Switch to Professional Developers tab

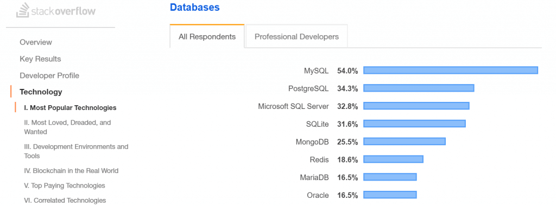[296, 36]
